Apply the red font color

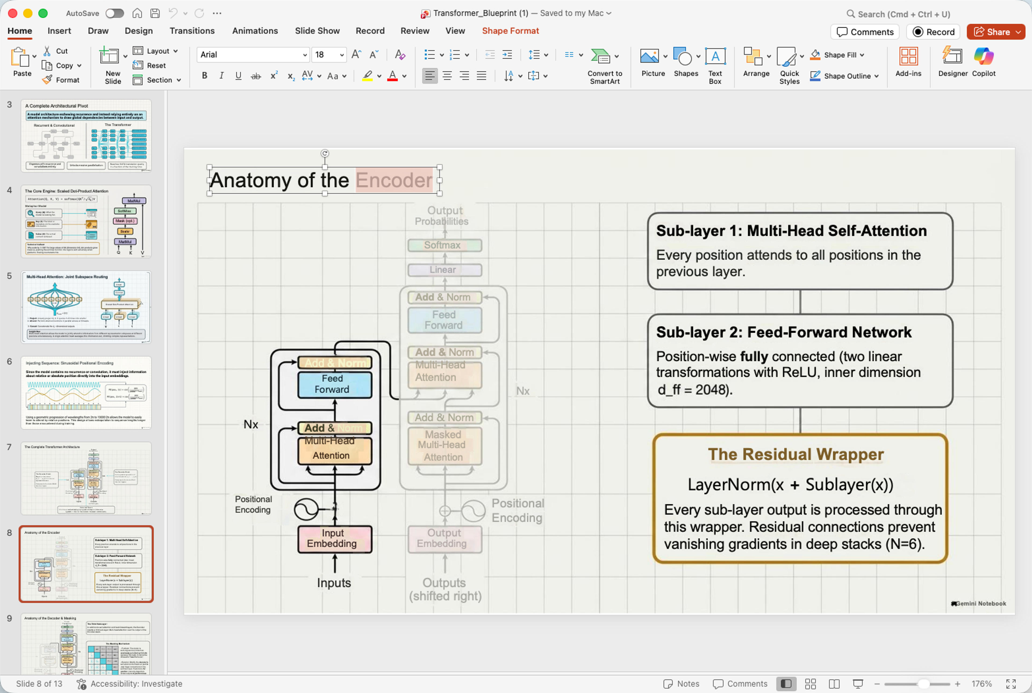(392, 76)
